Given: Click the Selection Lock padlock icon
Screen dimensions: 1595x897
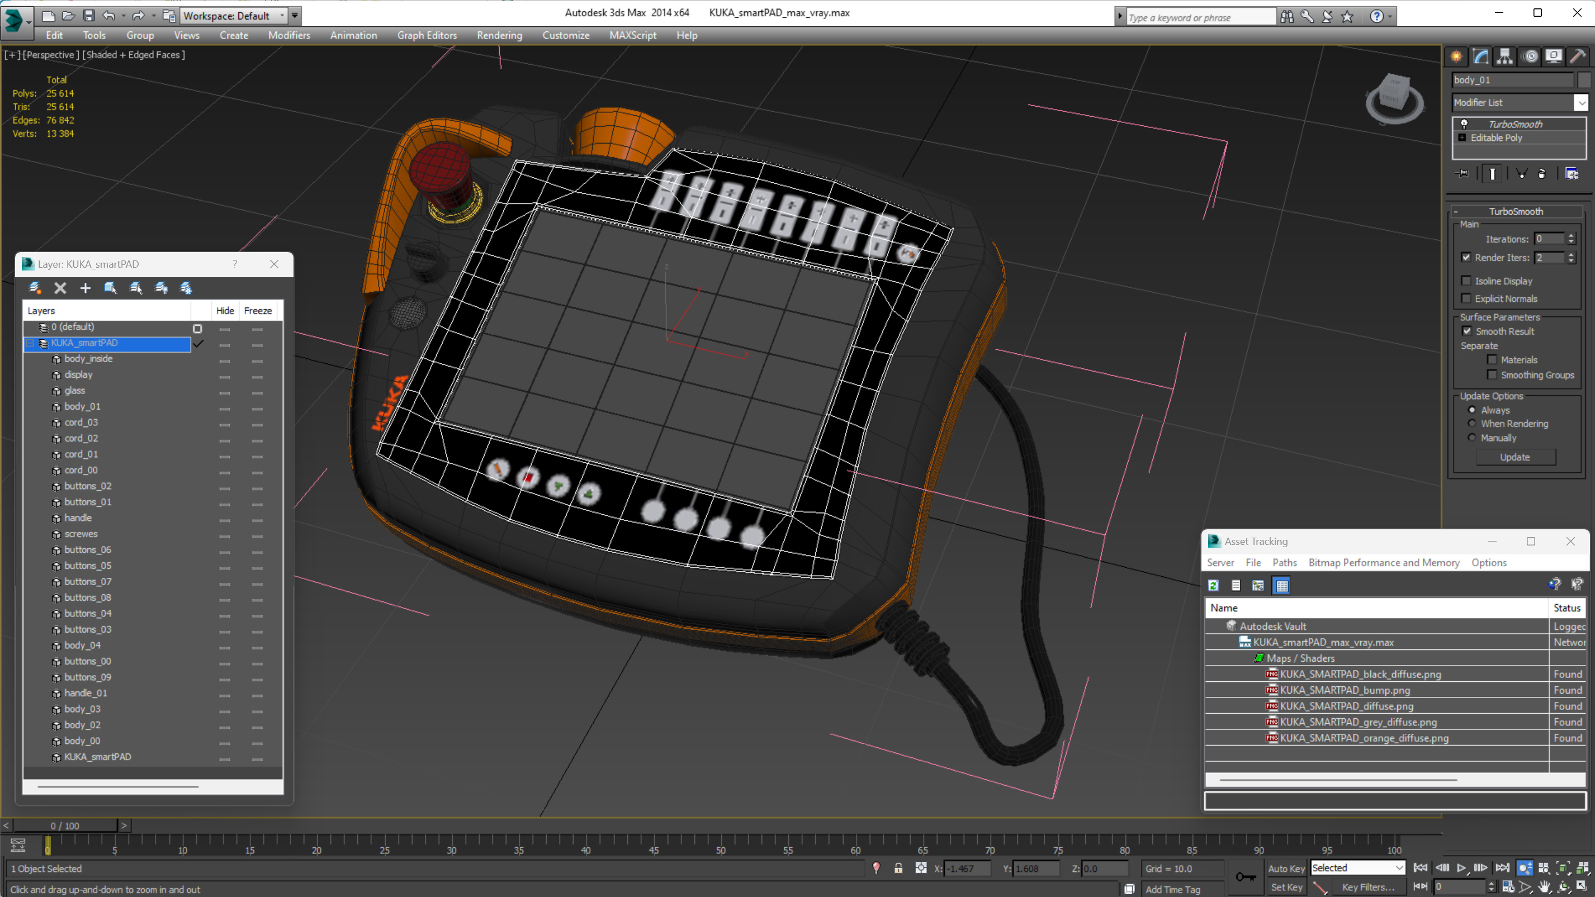Looking at the screenshot, I should [x=898, y=868].
